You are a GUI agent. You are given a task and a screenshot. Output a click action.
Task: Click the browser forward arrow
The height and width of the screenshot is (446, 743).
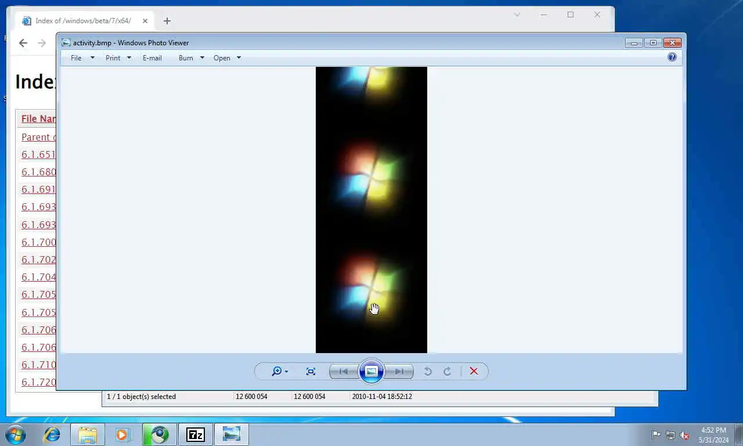[x=42, y=43]
